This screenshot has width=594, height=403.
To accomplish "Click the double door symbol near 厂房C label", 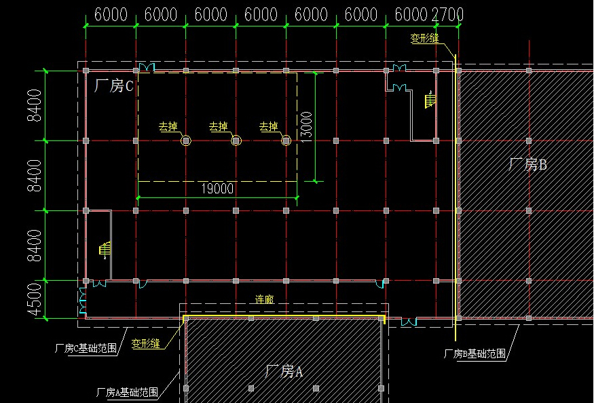I will (146, 67).
